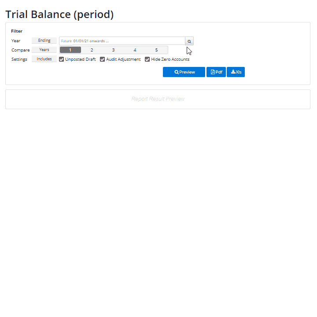Click the Report Result Preview panel
The height and width of the screenshot is (317, 317).
158,99
